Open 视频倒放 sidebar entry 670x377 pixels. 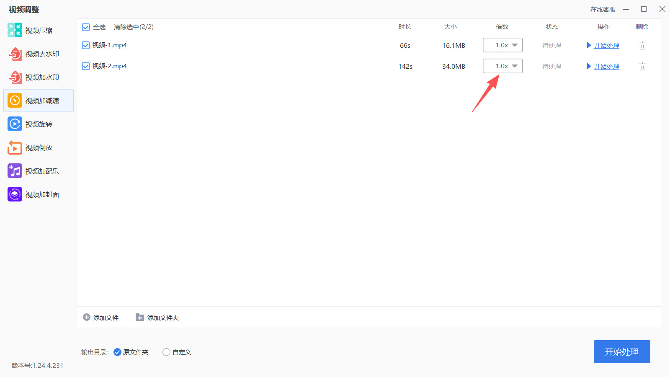click(x=39, y=148)
